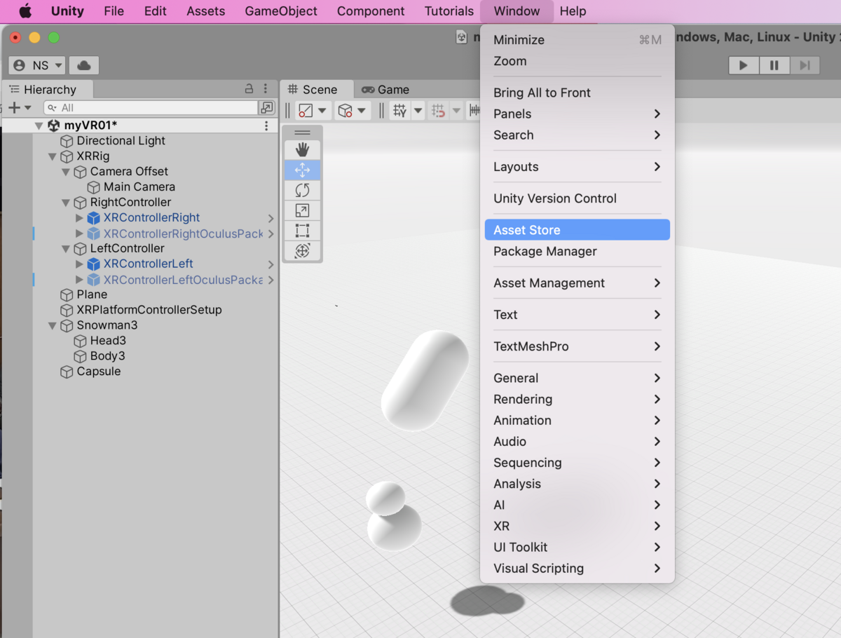The height and width of the screenshot is (638, 841).
Task: Select the Rect tool
Action: pos(302,231)
